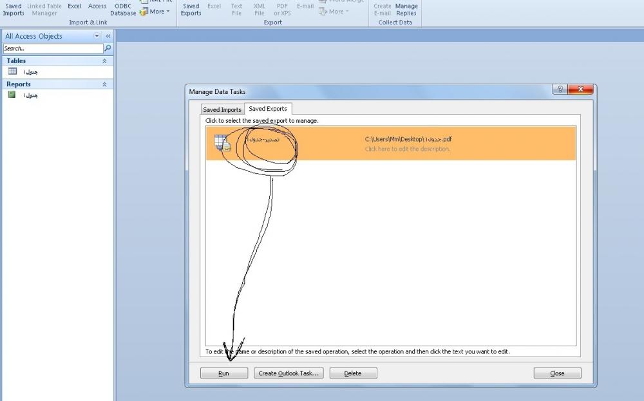This screenshot has height=401, width=644.
Task: Open More dropdown in Export group
Action: (x=334, y=12)
